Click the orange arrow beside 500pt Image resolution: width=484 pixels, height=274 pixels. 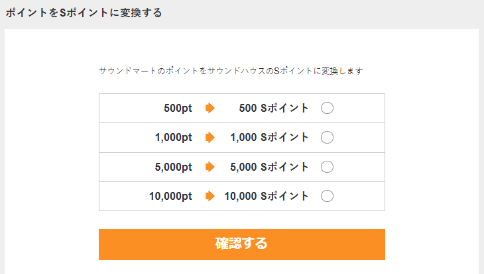(x=210, y=109)
